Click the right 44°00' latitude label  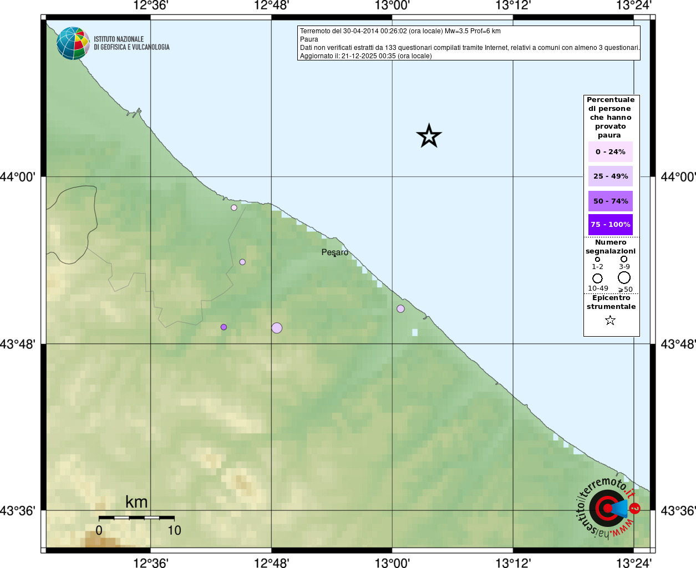click(678, 177)
